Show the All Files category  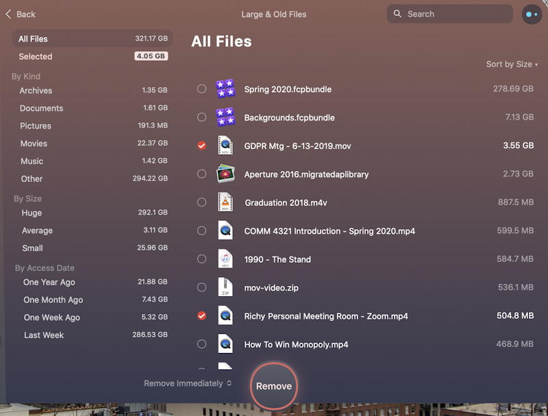(x=92, y=39)
